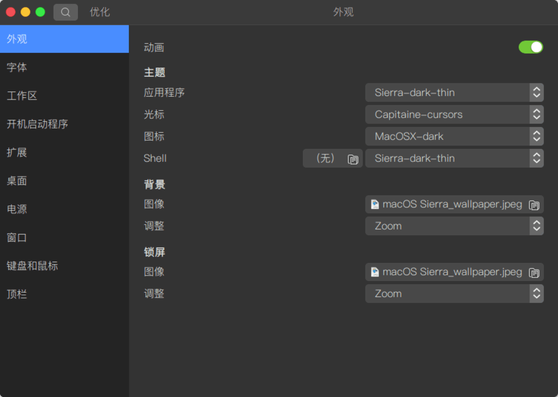Viewport: 558px width, 397px height.
Task: Switch to the 工作区 sidebar section
Action: pos(64,96)
